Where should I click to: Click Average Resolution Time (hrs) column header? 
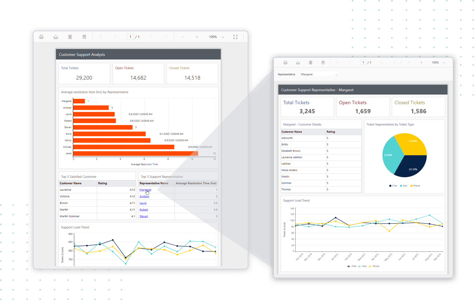tap(196, 183)
